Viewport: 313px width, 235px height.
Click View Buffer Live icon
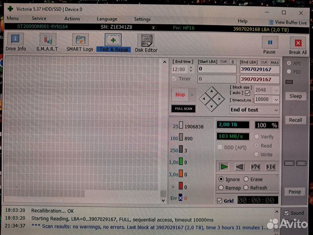tap(270, 22)
